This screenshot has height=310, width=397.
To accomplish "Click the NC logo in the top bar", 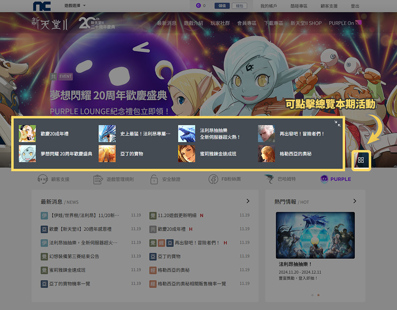I will coord(42,6).
